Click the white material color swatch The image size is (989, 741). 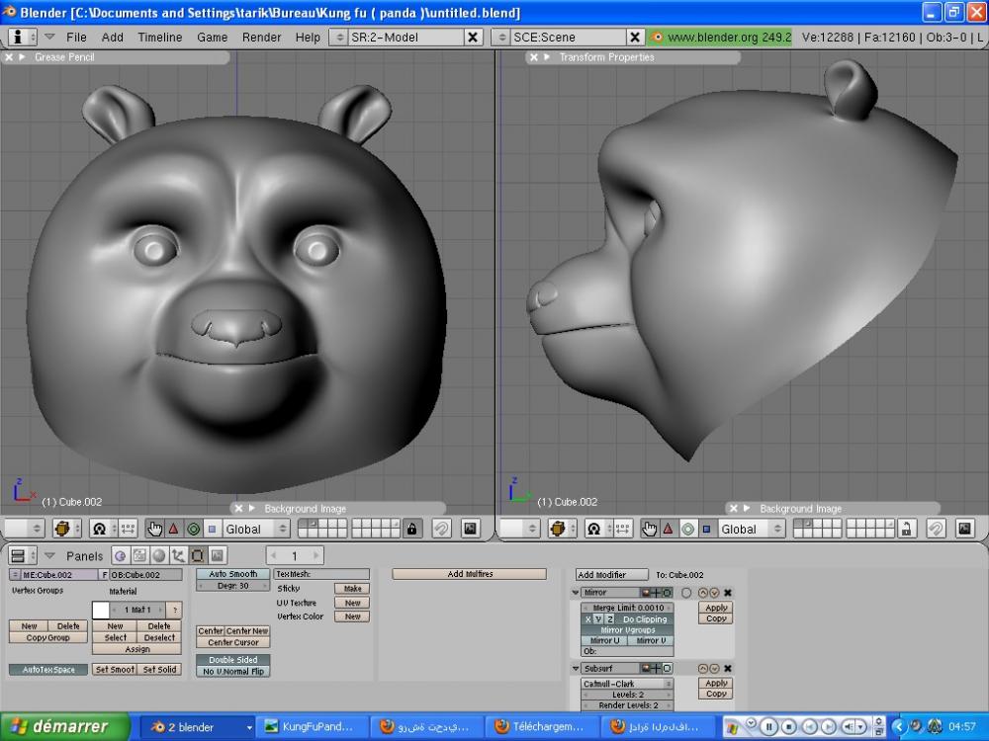(101, 610)
